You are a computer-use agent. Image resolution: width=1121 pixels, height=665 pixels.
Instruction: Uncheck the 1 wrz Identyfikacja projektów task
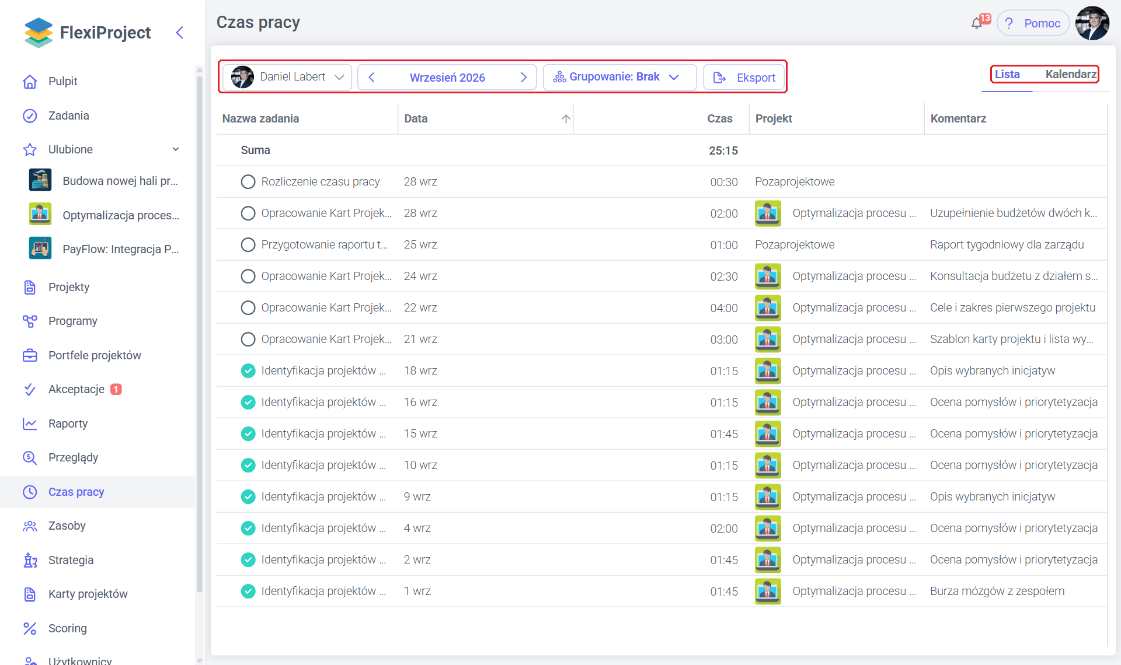[248, 591]
